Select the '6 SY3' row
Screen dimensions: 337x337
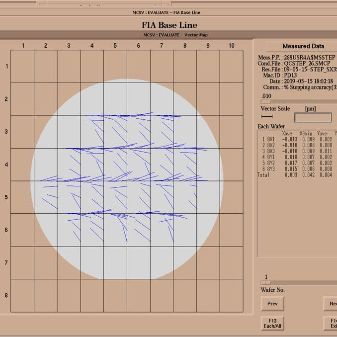click(x=297, y=169)
